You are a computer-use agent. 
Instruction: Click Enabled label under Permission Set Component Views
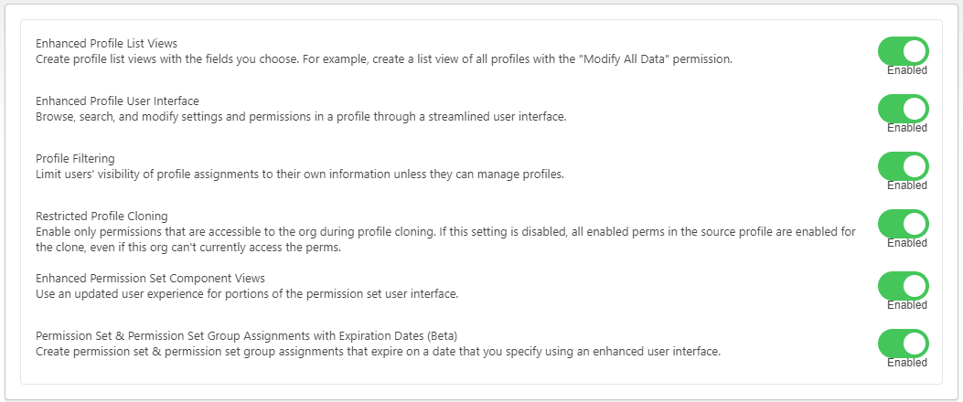[x=906, y=305]
